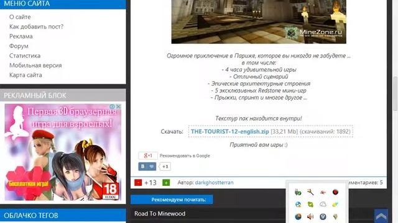Open the 'Road To Minewood' recommended post
This screenshot has height=223, width=398.
coord(160,214)
